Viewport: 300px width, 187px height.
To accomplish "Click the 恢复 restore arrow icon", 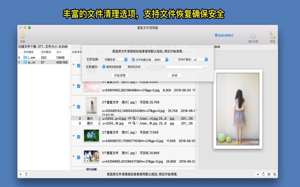I will point(23,35).
